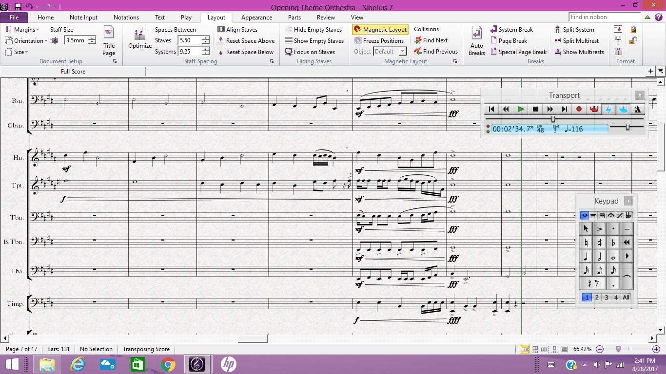Toggle Show Multirests
Screen dimensions: 666x374
tap(579, 52)
